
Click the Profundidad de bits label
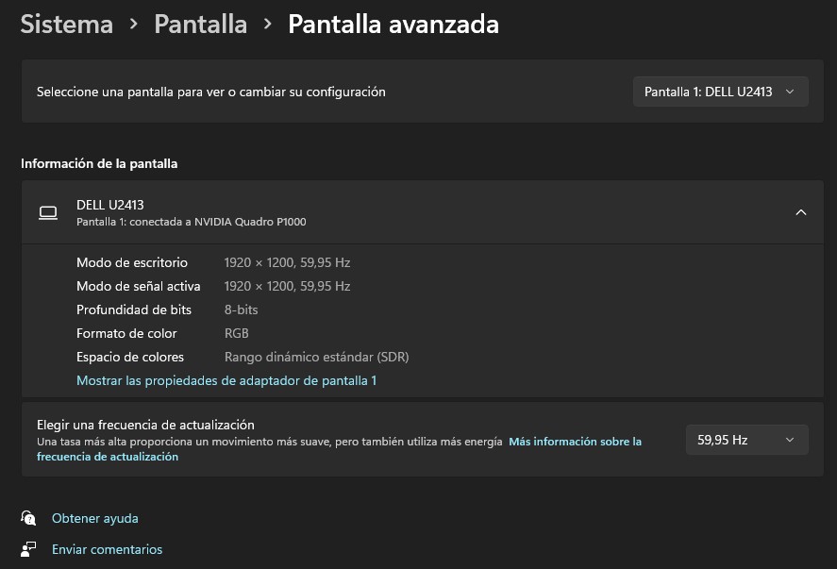tap(134, 310)
